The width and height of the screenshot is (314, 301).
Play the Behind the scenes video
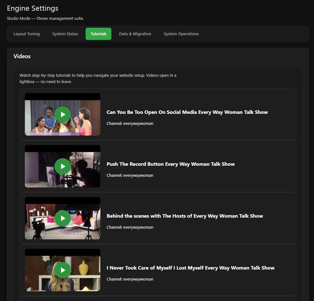point(63,218)
